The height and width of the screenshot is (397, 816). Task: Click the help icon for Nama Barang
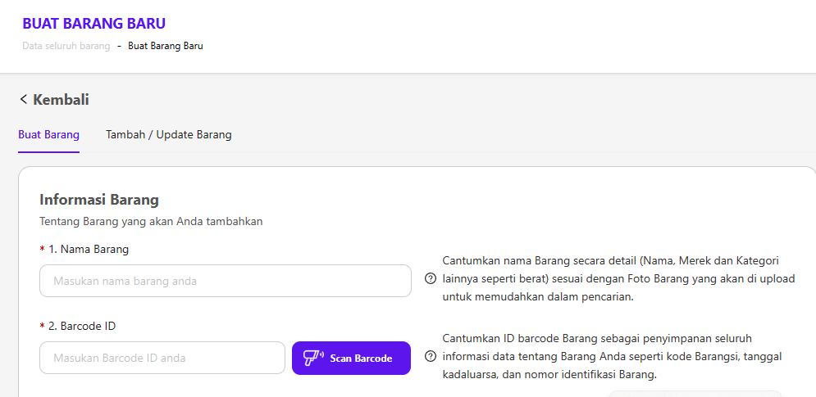point(431,278)
